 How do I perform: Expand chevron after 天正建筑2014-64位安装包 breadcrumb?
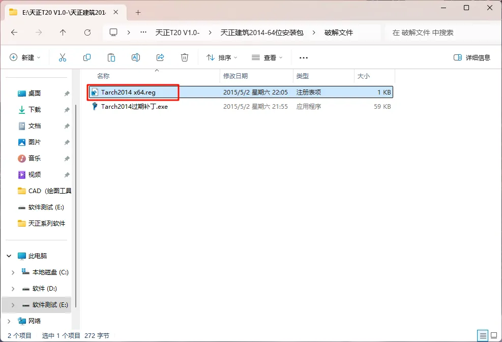[314, 33]
